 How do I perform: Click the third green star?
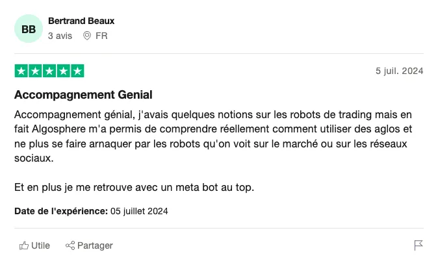coord(49,71)
